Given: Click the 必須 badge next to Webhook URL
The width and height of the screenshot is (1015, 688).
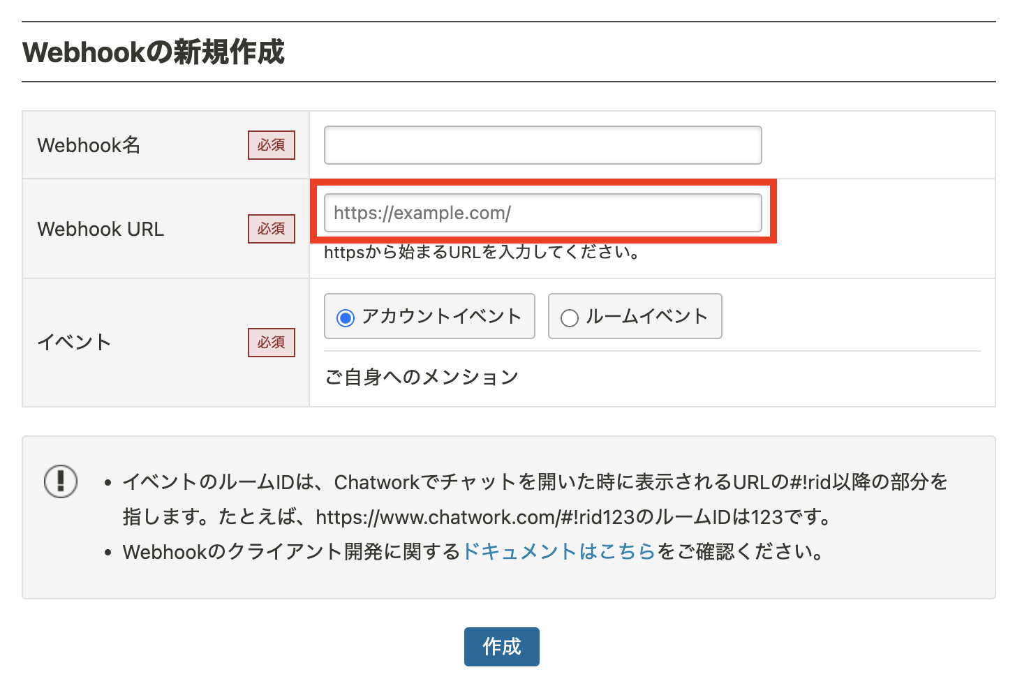Looking at the screenshot, I should point(271,229).
